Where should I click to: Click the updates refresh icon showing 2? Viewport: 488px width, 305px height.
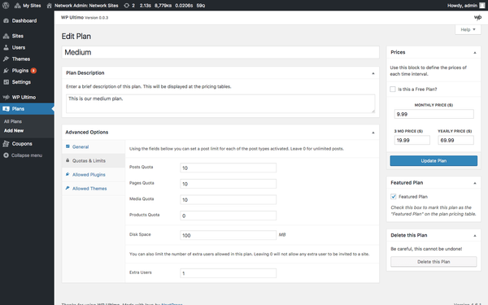(126, 6)
